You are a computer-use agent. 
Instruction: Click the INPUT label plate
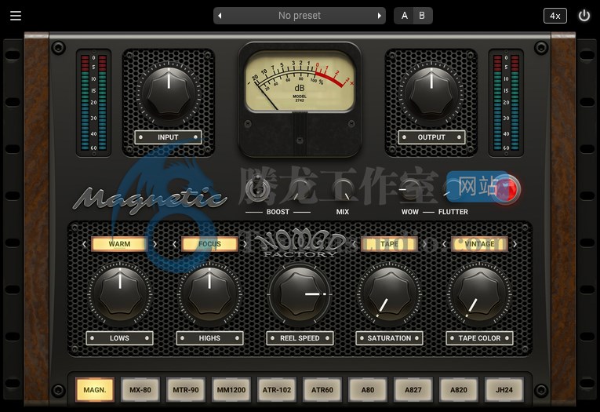pos(168,137)
